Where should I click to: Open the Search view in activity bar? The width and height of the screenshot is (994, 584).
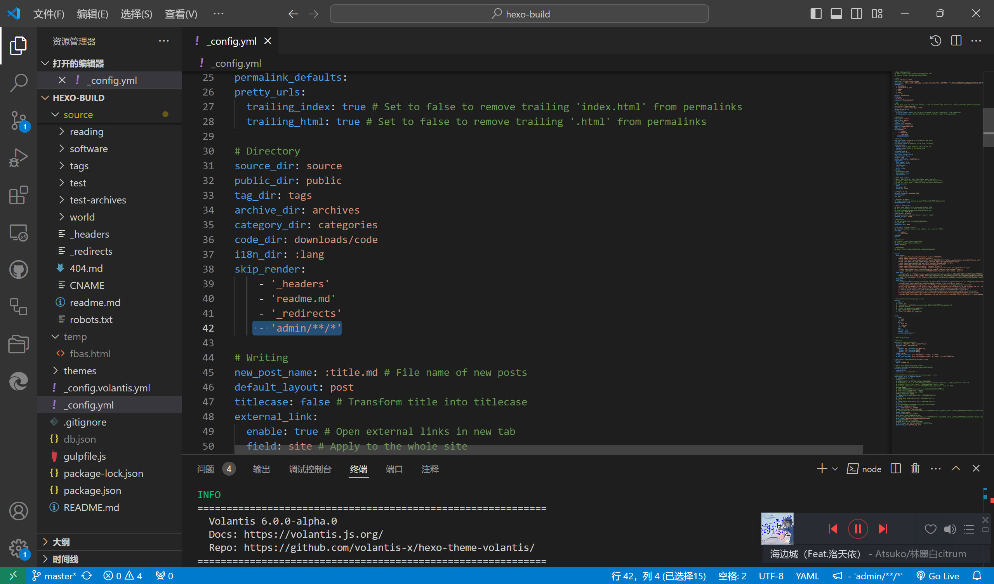pyautogui.click(x=19, y=83)
